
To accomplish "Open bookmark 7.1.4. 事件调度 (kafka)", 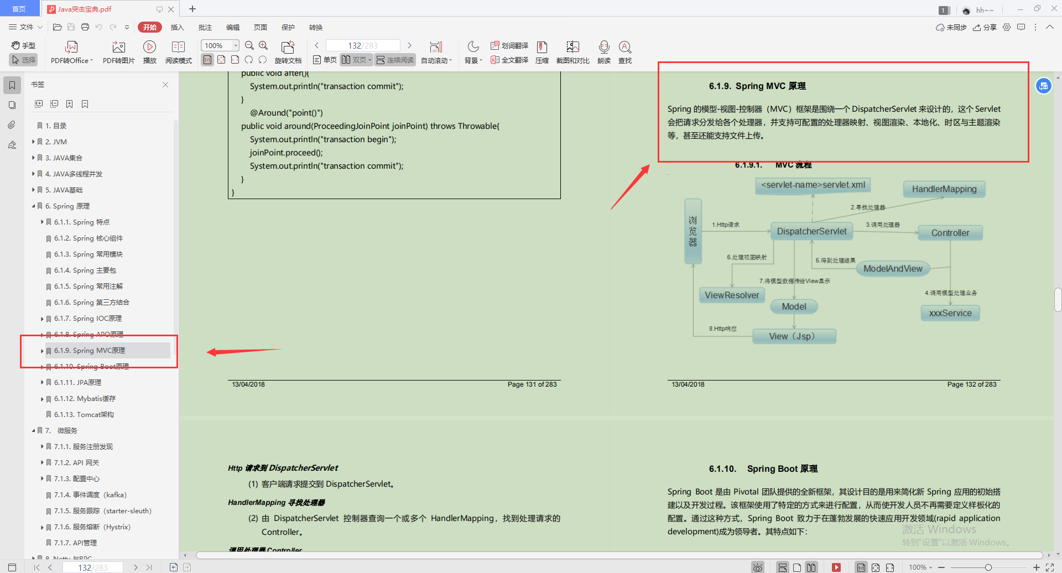I will click(x=90, y=495).
